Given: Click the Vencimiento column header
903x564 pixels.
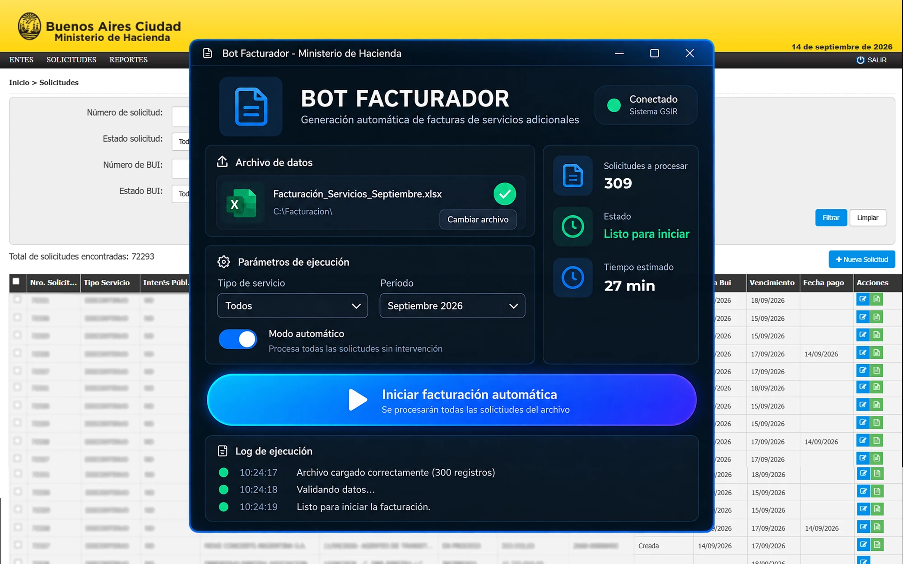Looking at the screenshot, I should coord(772,283).
